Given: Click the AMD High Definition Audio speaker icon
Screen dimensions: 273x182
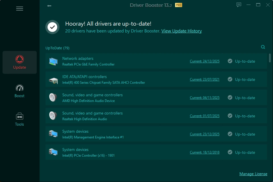Looking at the screenshot, I should click(53, 98).
